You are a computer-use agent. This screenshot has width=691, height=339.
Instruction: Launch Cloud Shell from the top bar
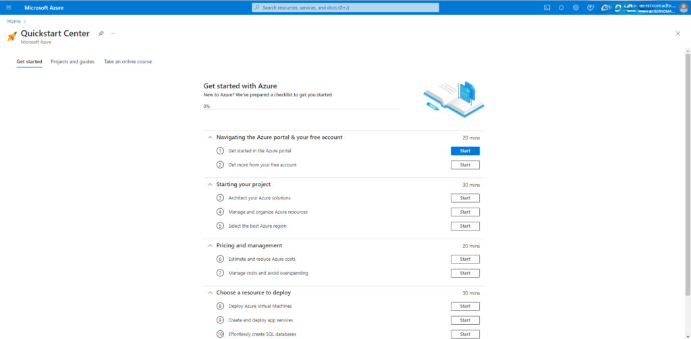pos(547,7)
